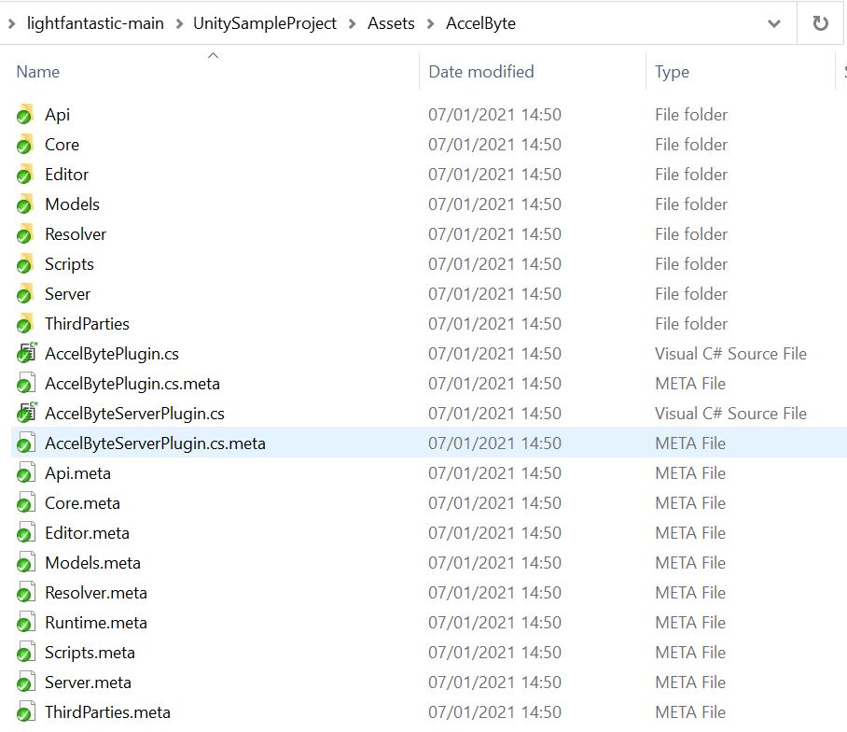The height and width of the screenshot is (732, 847).
Task: Open the address bar history dropdown
Action: click(774, 23)
